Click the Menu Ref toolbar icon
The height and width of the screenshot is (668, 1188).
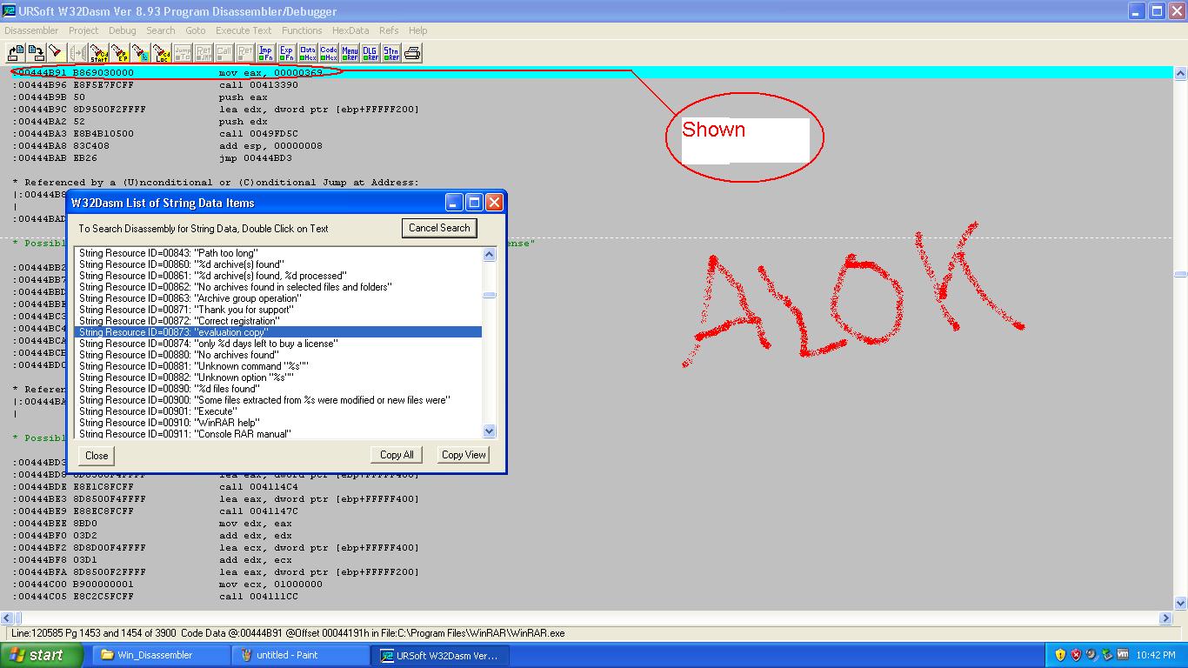[x=349, y=53]
